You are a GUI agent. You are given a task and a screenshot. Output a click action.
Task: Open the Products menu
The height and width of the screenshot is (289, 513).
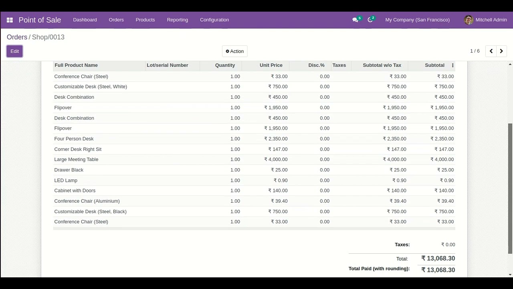(x=145, y=20)
